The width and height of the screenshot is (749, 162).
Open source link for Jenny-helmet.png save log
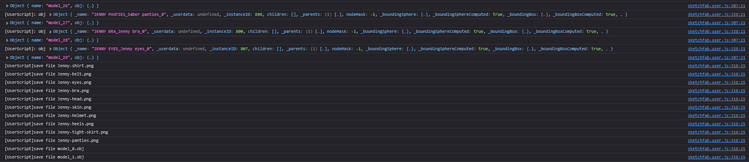click(716, 116)
